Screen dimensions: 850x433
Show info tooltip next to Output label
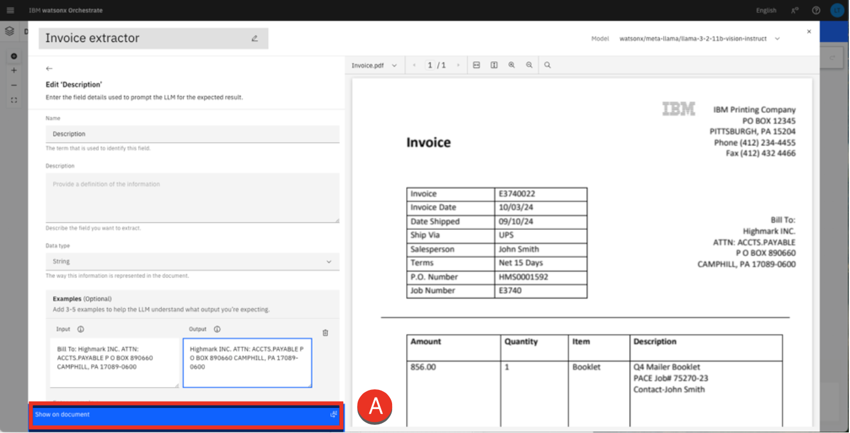tap(217, 329)
